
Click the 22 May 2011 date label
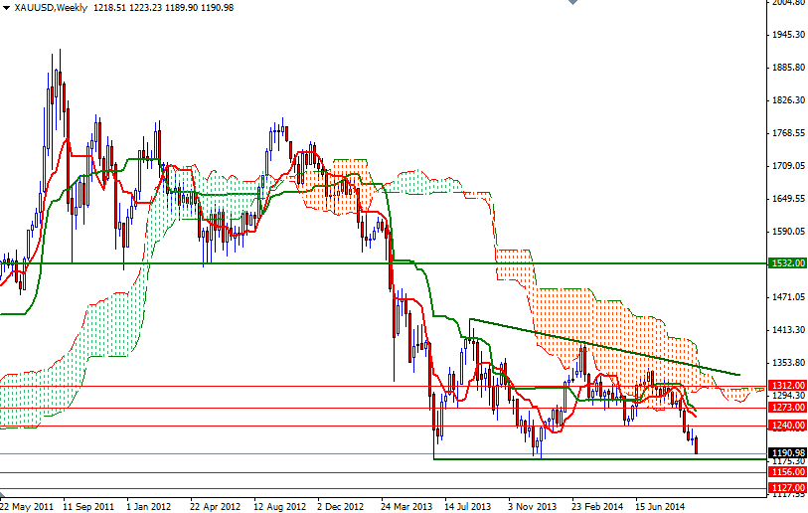click(27, 505)
